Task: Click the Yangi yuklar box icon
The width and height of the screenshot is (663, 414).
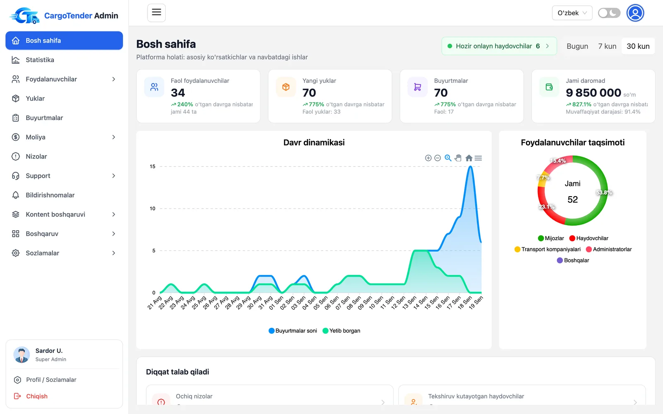Action: point(286,87)
